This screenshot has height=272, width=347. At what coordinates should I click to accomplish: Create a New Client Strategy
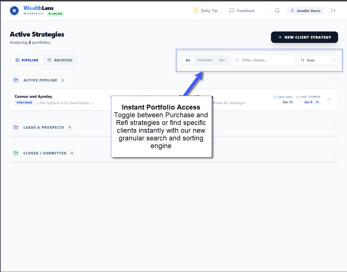(304, 37)
